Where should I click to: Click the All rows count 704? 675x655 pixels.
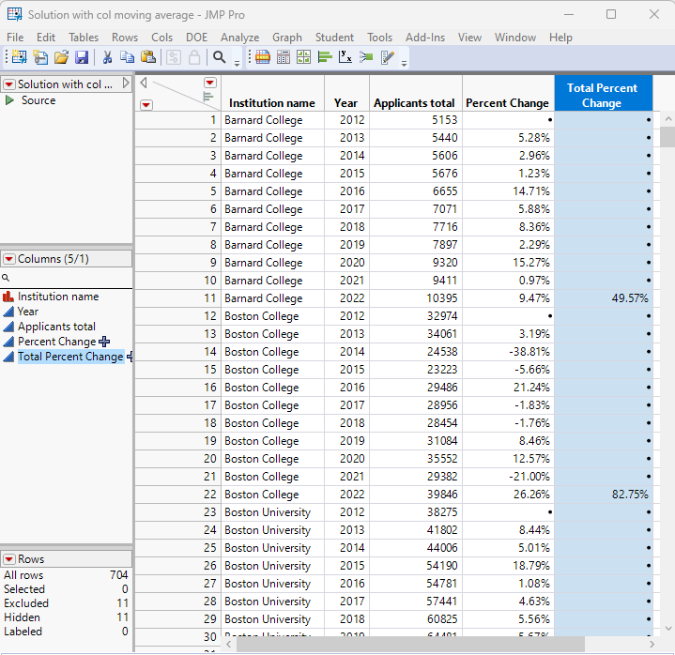119,575
